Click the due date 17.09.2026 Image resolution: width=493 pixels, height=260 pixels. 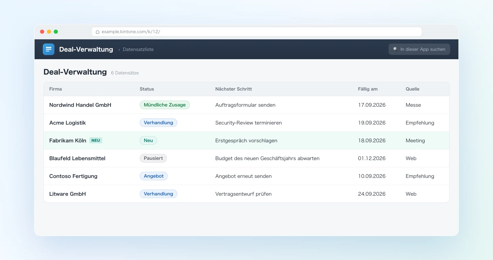click(x=372, y=105)
